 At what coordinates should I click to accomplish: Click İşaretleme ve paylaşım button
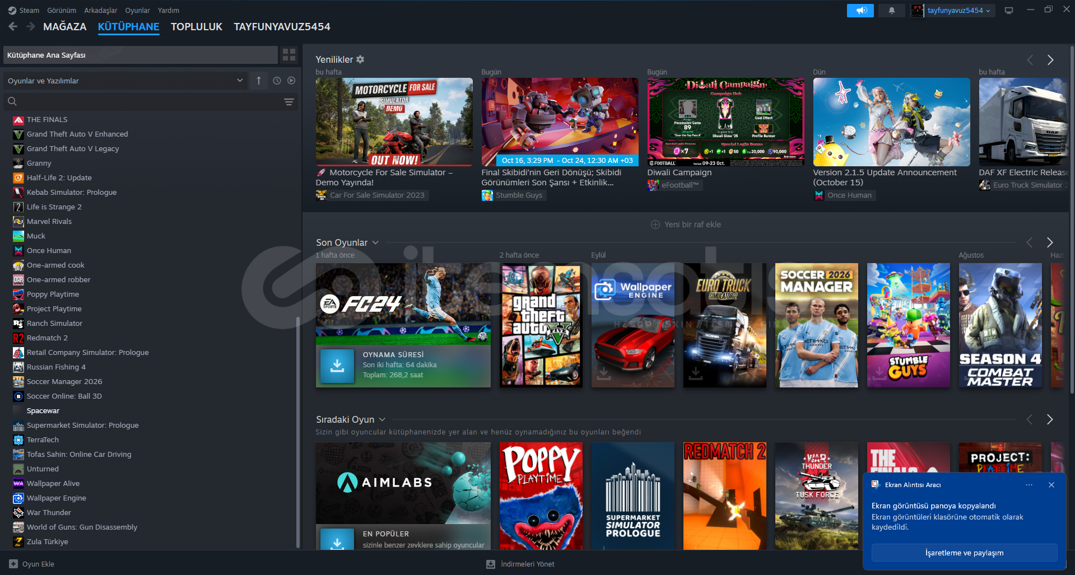(x=964, y=553)
